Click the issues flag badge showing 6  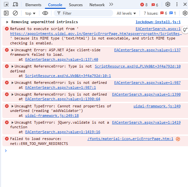[x=155, y=5]
